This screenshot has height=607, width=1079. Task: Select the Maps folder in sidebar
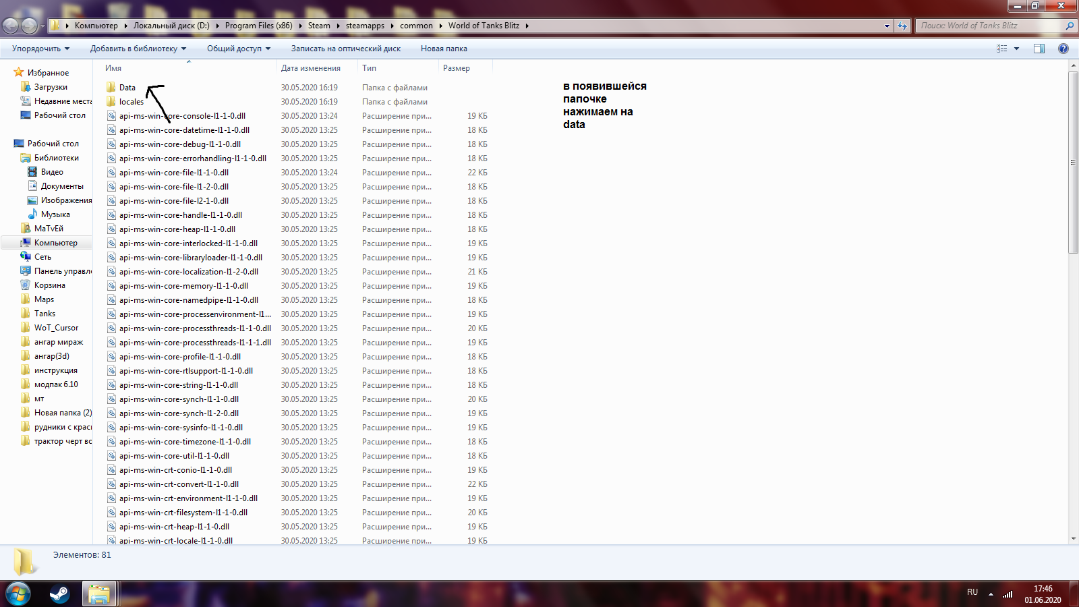[44, 299]
